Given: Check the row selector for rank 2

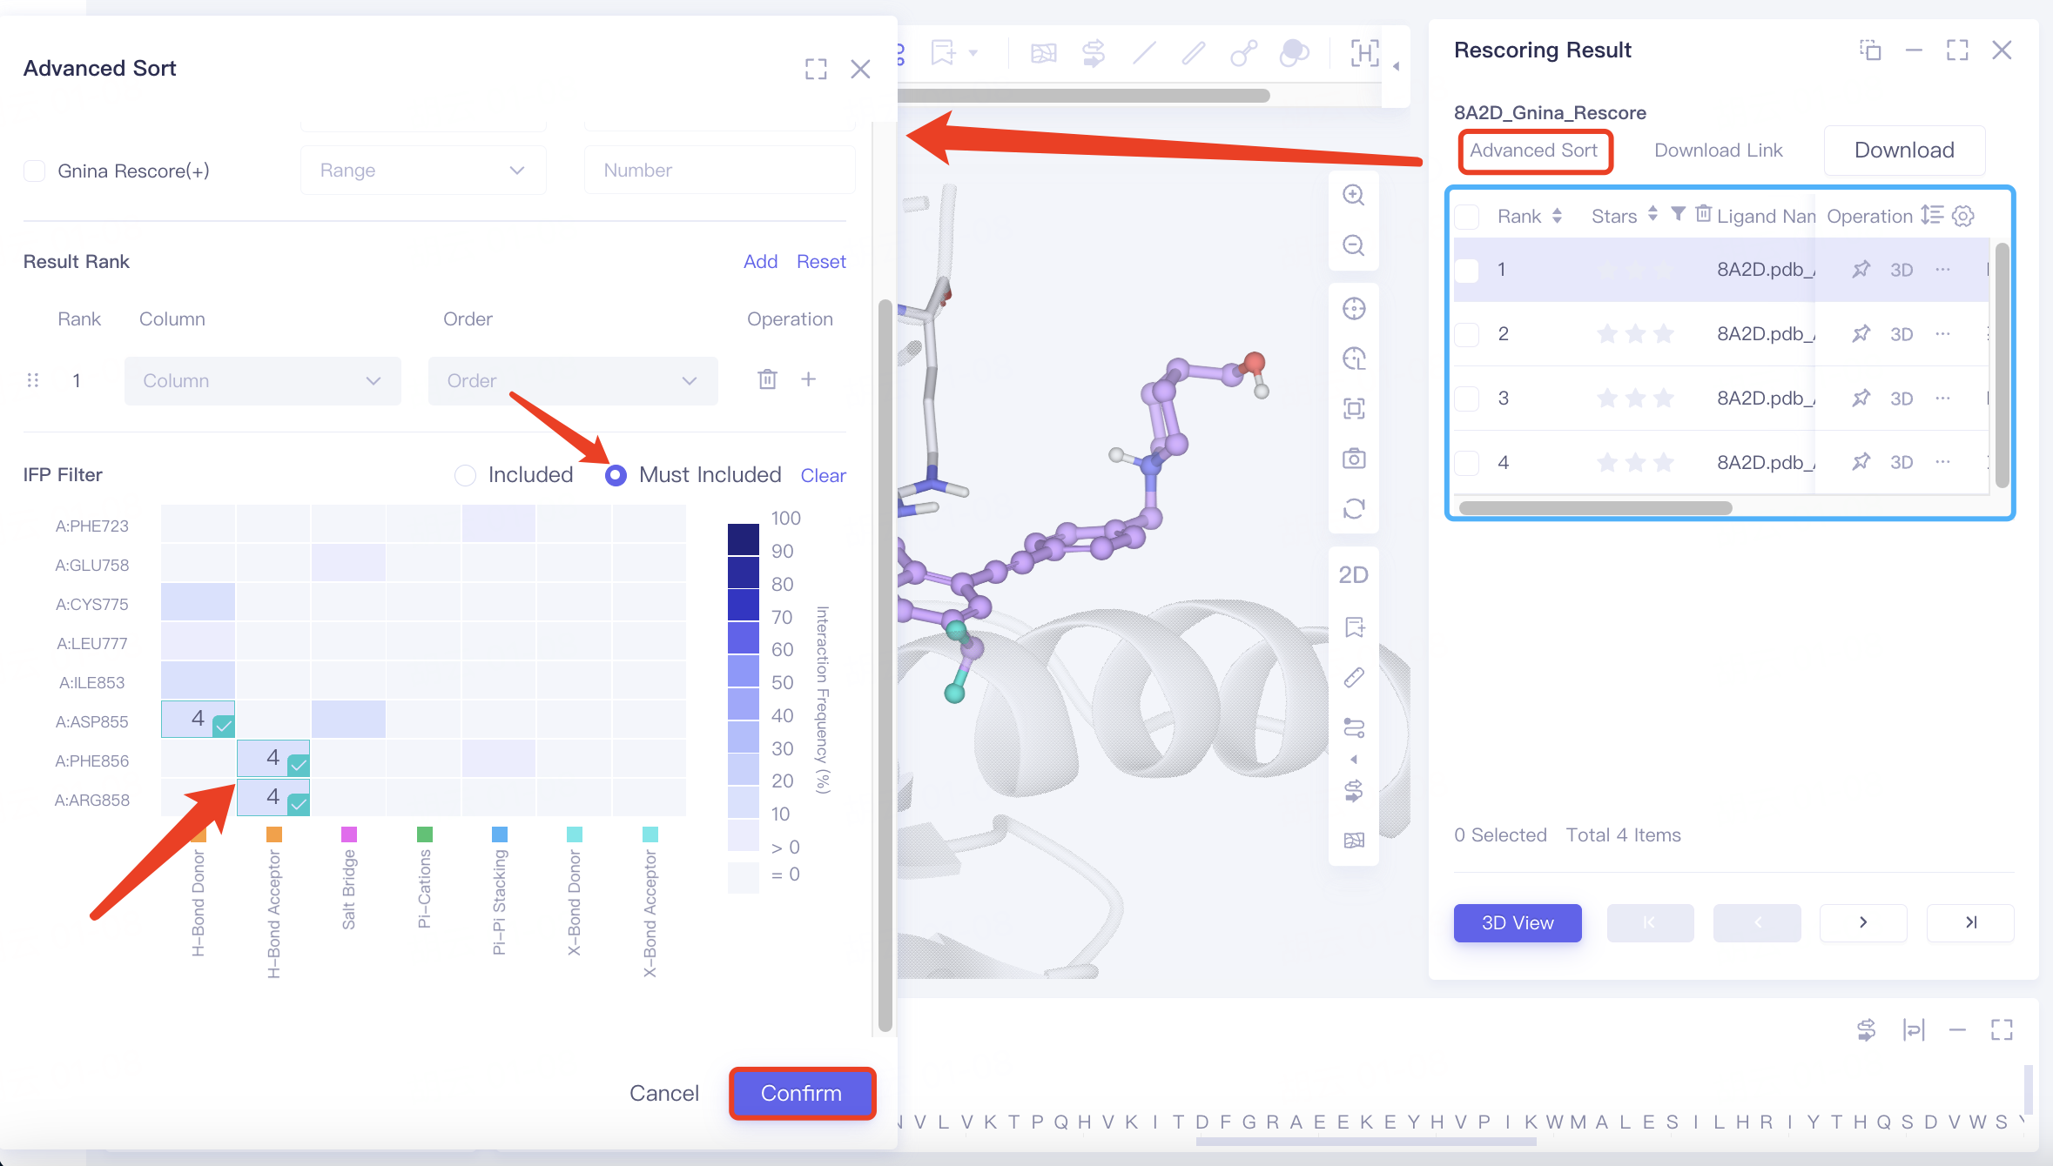Looking at the screenshot, I should click(x=1466, y=333).
